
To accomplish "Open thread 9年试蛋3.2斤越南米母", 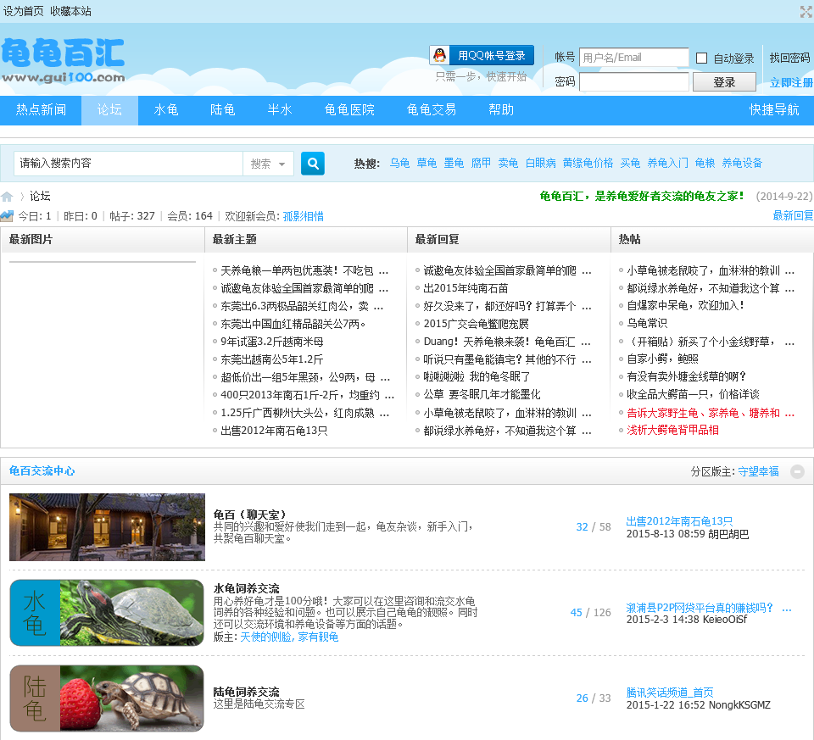I will (272, 342).
